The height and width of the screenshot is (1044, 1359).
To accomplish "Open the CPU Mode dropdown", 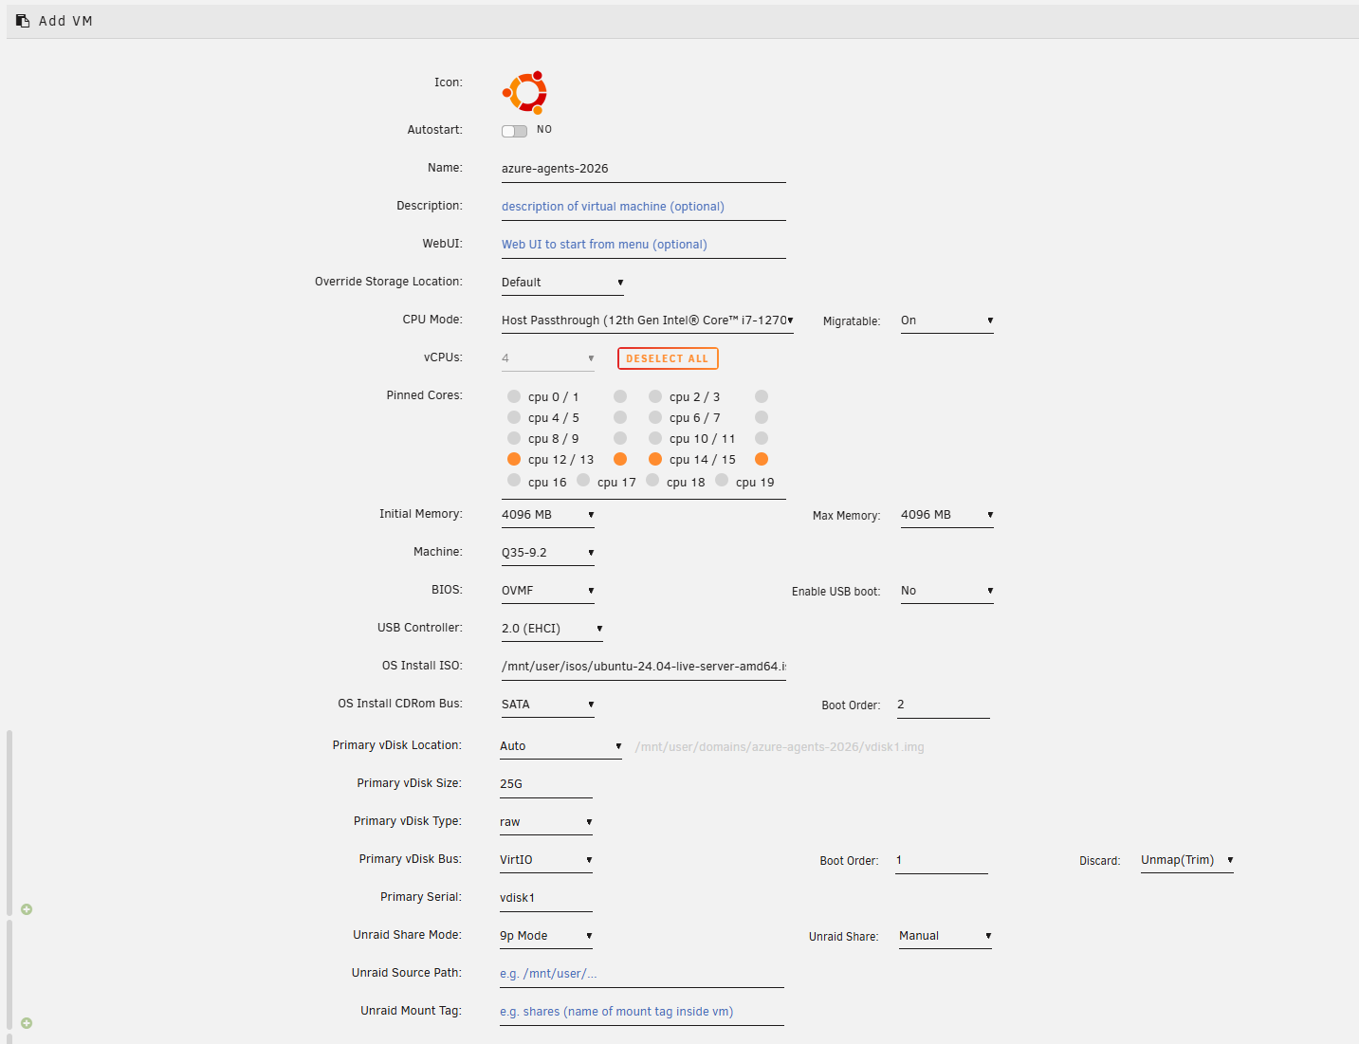I will (x=647, y=321).
